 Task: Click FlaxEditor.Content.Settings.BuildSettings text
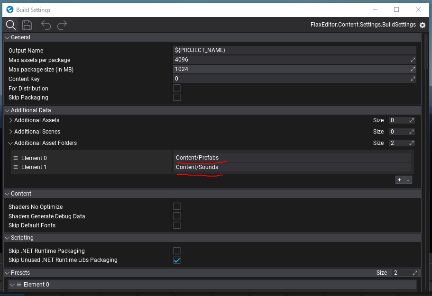[363, 25]
